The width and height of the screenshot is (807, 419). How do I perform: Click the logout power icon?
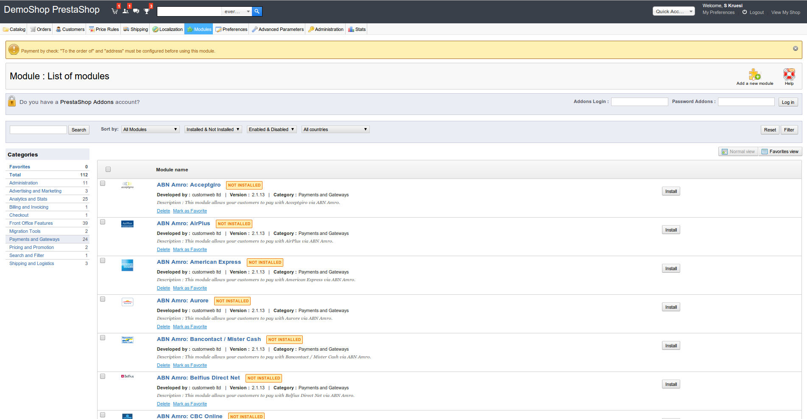[745, 12]
